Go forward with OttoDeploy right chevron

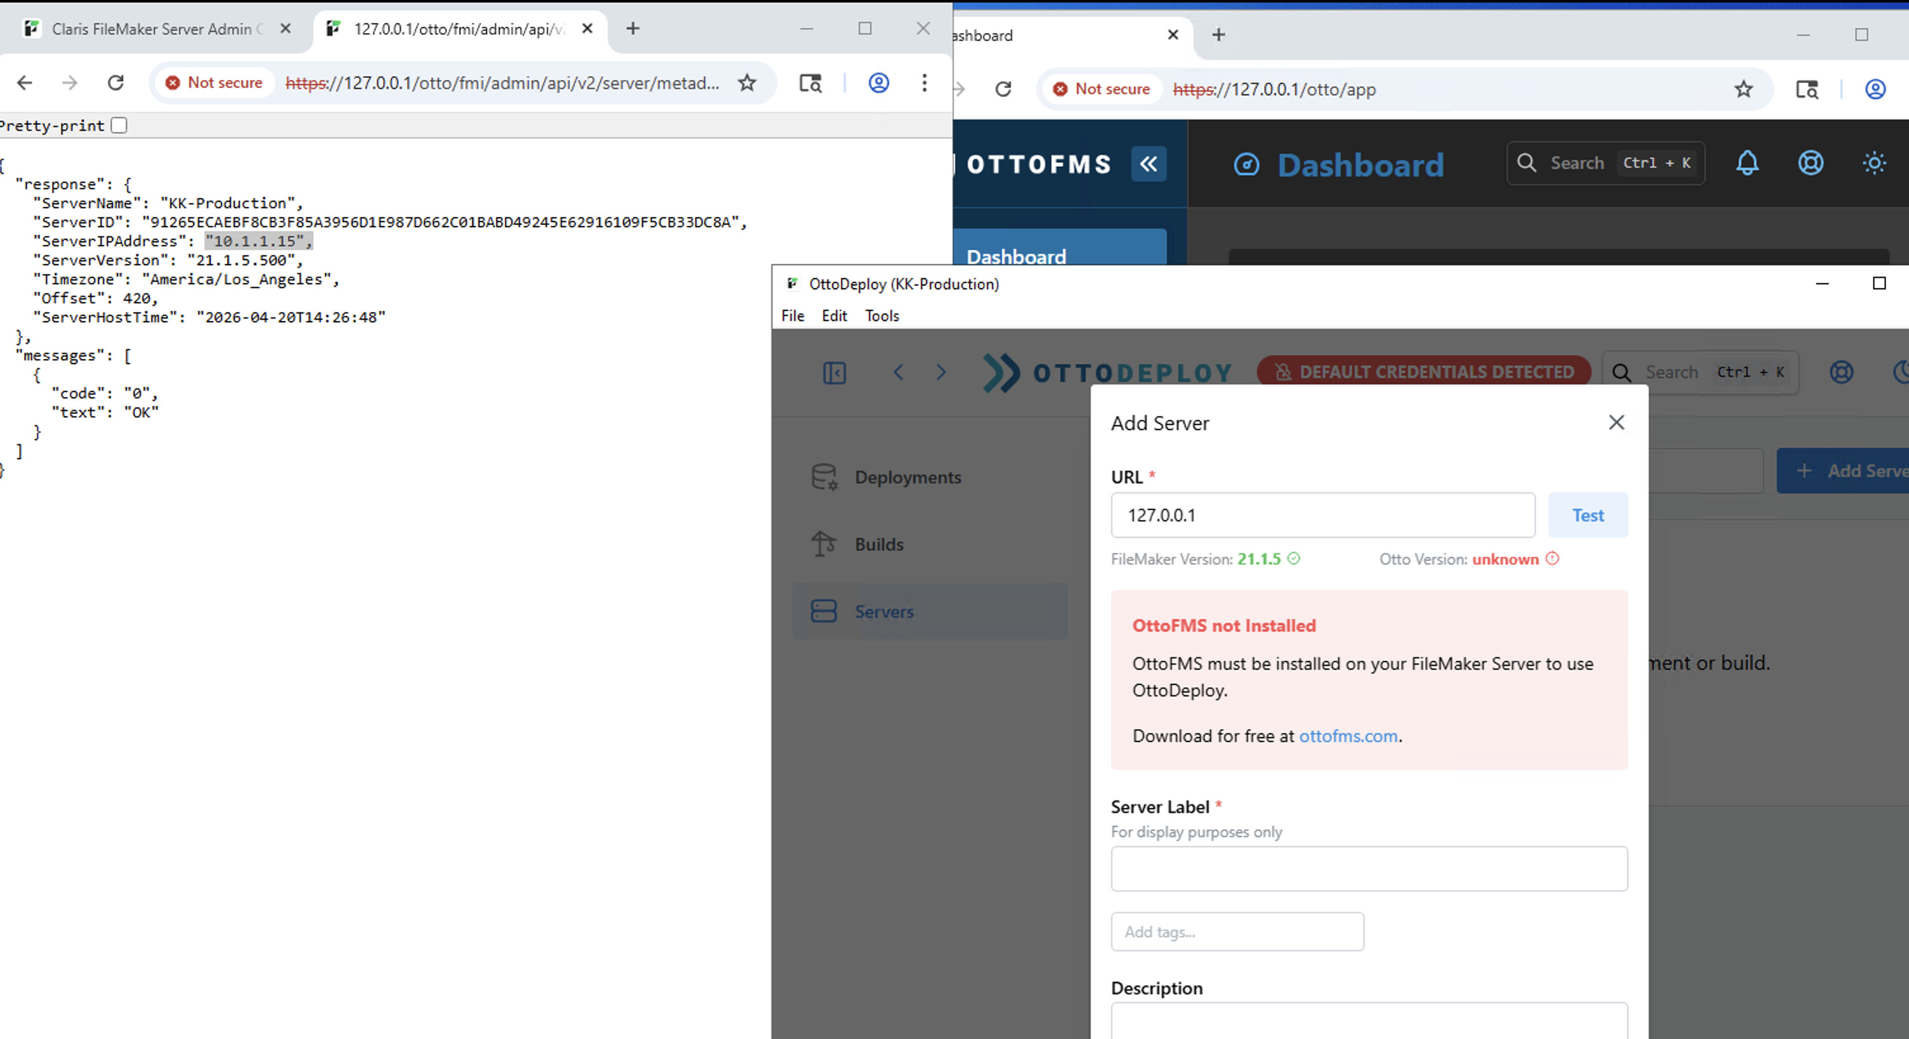[x=941, y=372]
